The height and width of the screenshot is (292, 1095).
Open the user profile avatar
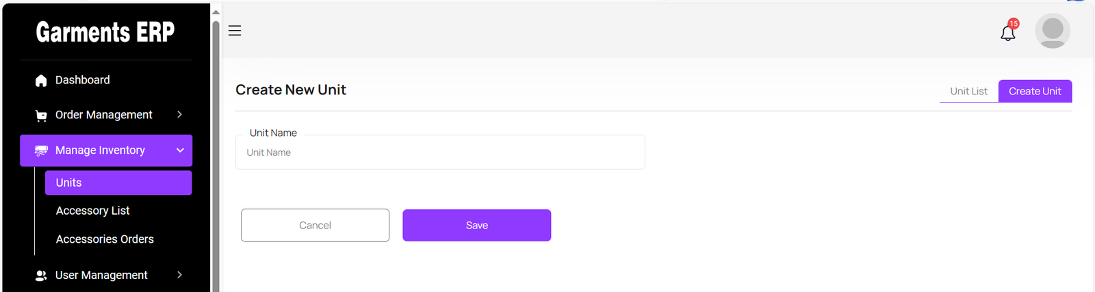1052,31
